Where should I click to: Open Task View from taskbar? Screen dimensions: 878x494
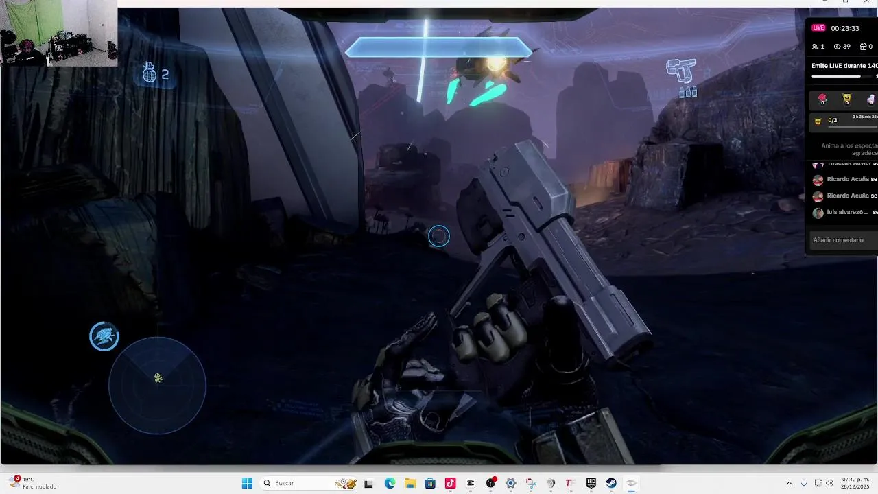click(368, 483)
